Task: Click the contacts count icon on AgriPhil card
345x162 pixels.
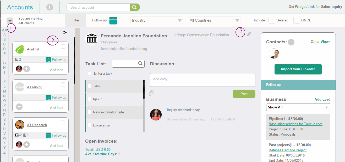Action: pos(17,60)
